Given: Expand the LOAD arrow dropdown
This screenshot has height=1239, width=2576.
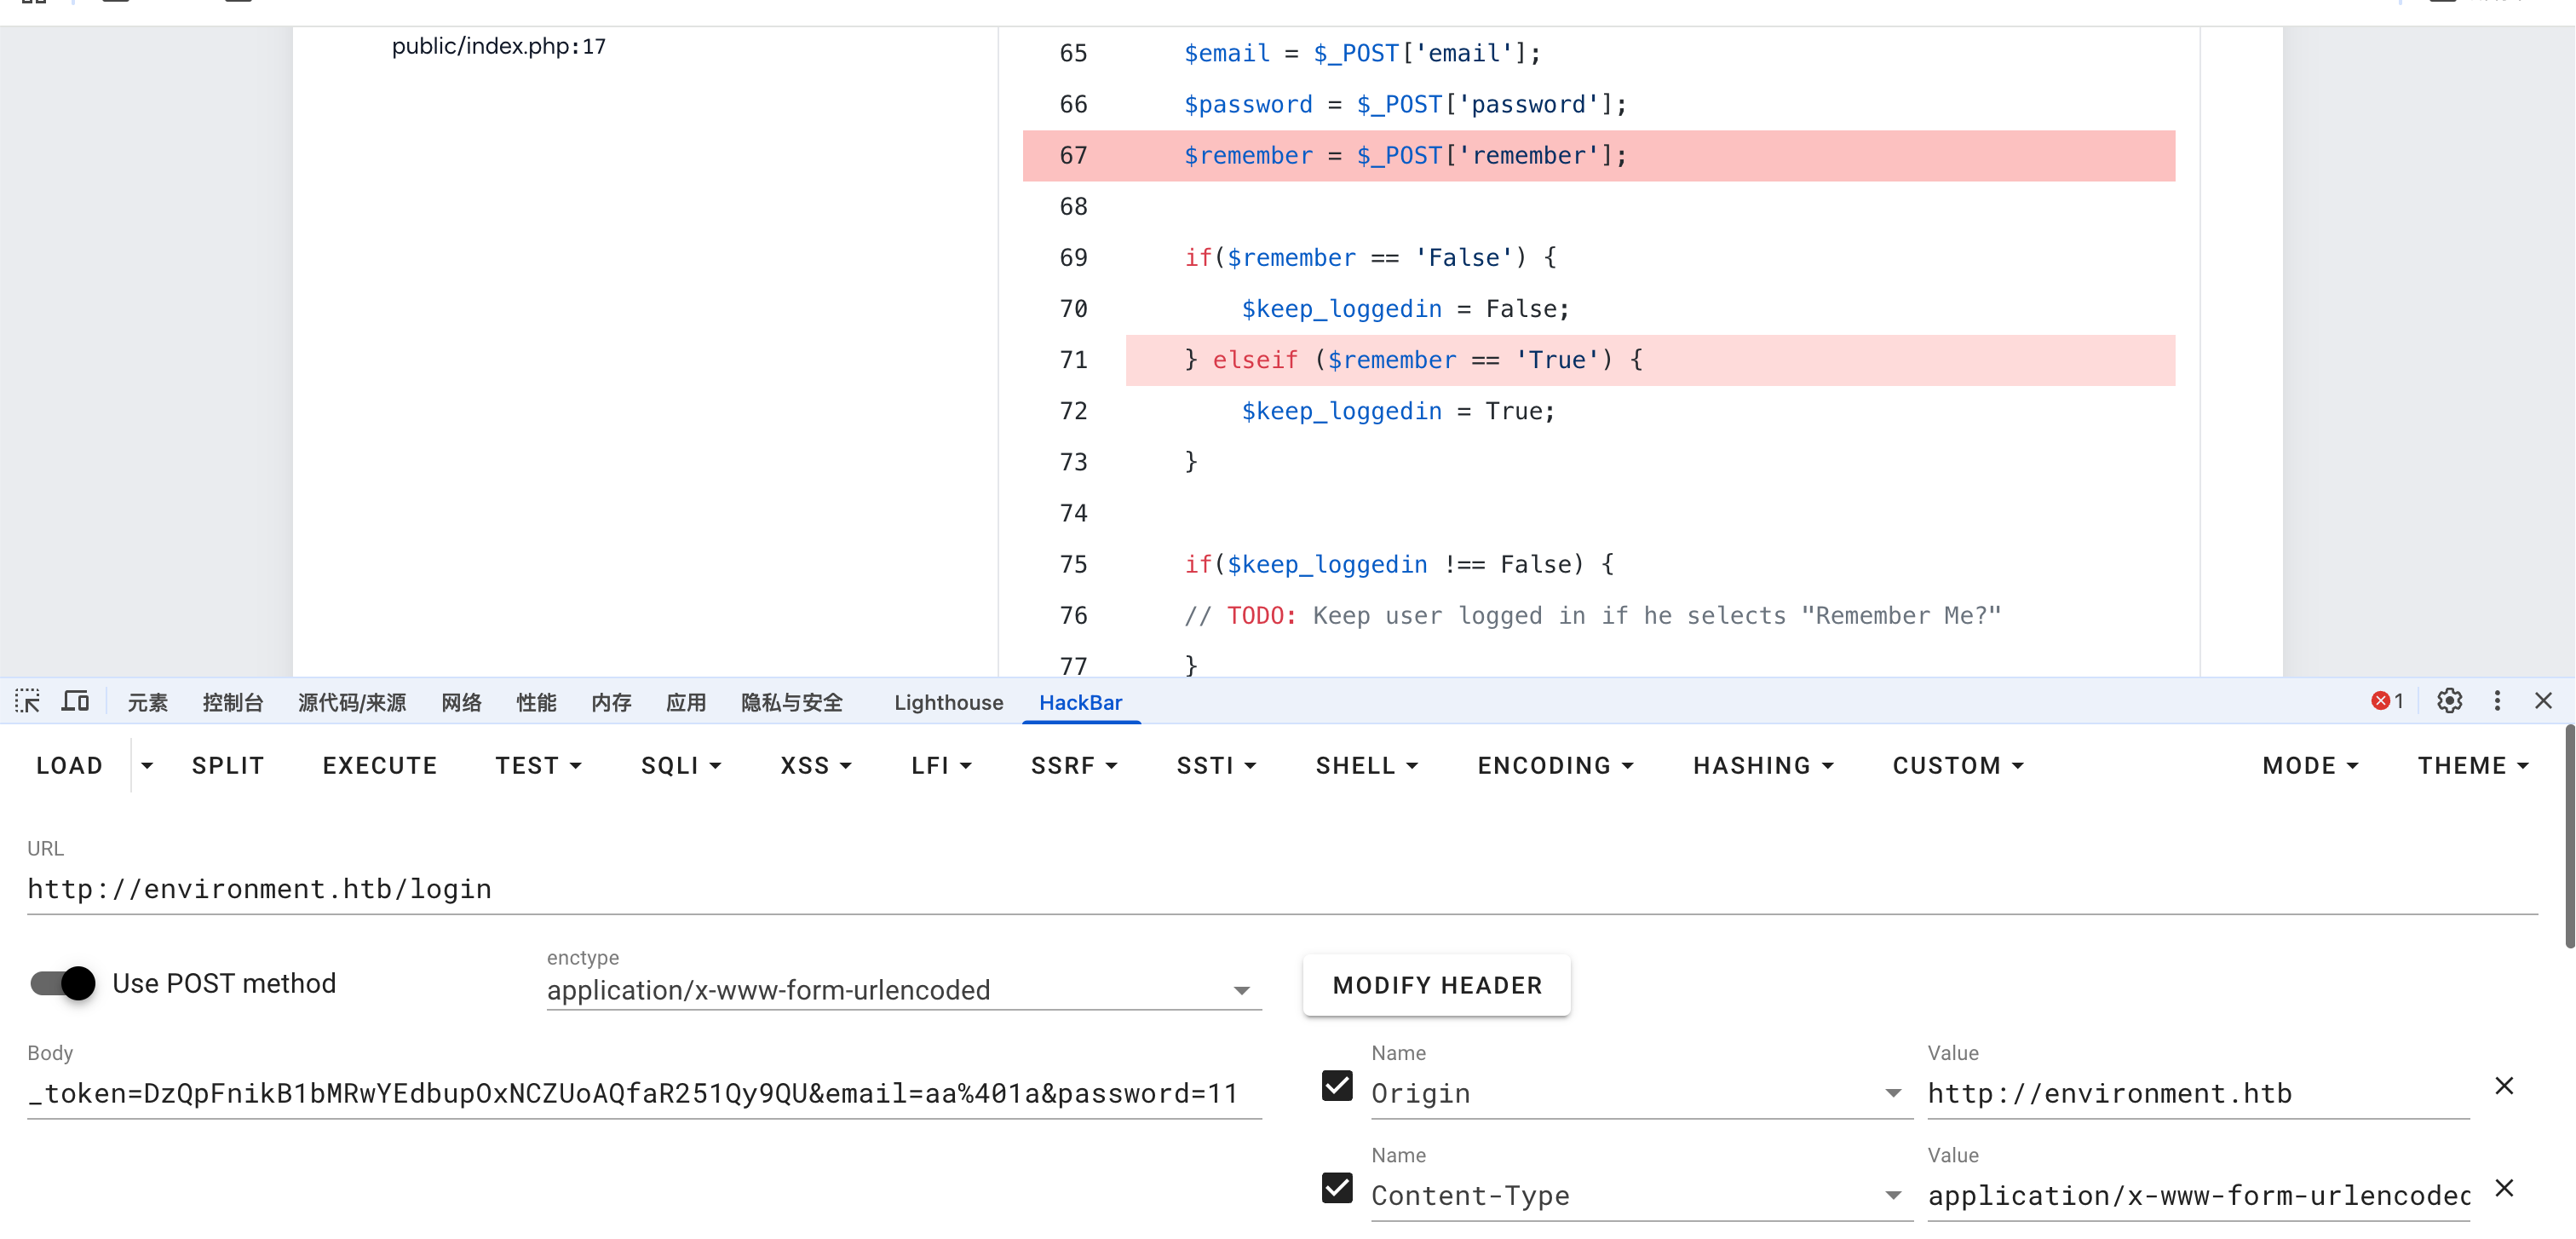Looking at the screenshot, I should point(147,765).
